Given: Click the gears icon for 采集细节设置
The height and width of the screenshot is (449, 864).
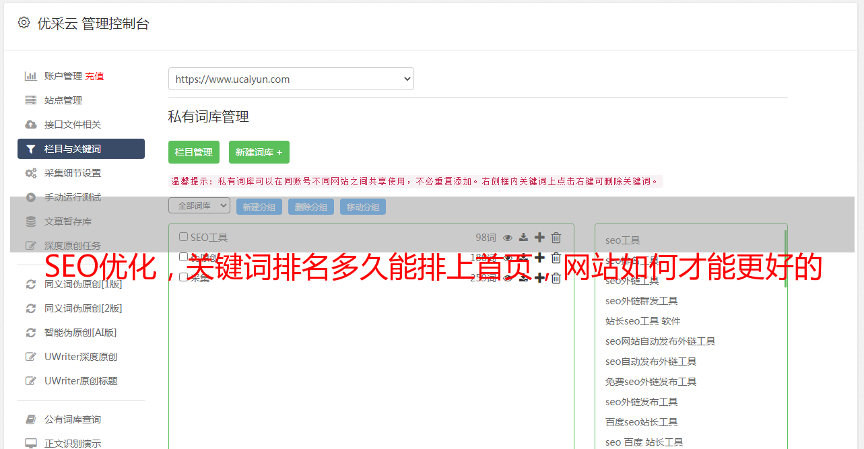Looking at the screenshot, I should point(31,173).
